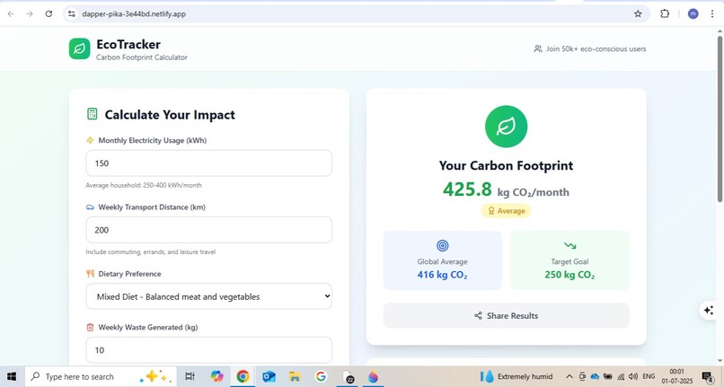
Task: Bookmark this page with the star icon
Action: tap(638, 13)
